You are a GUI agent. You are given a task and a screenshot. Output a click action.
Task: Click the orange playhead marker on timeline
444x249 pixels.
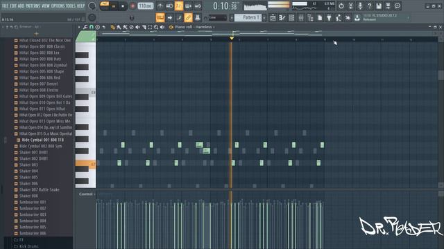tap(232, 38)
